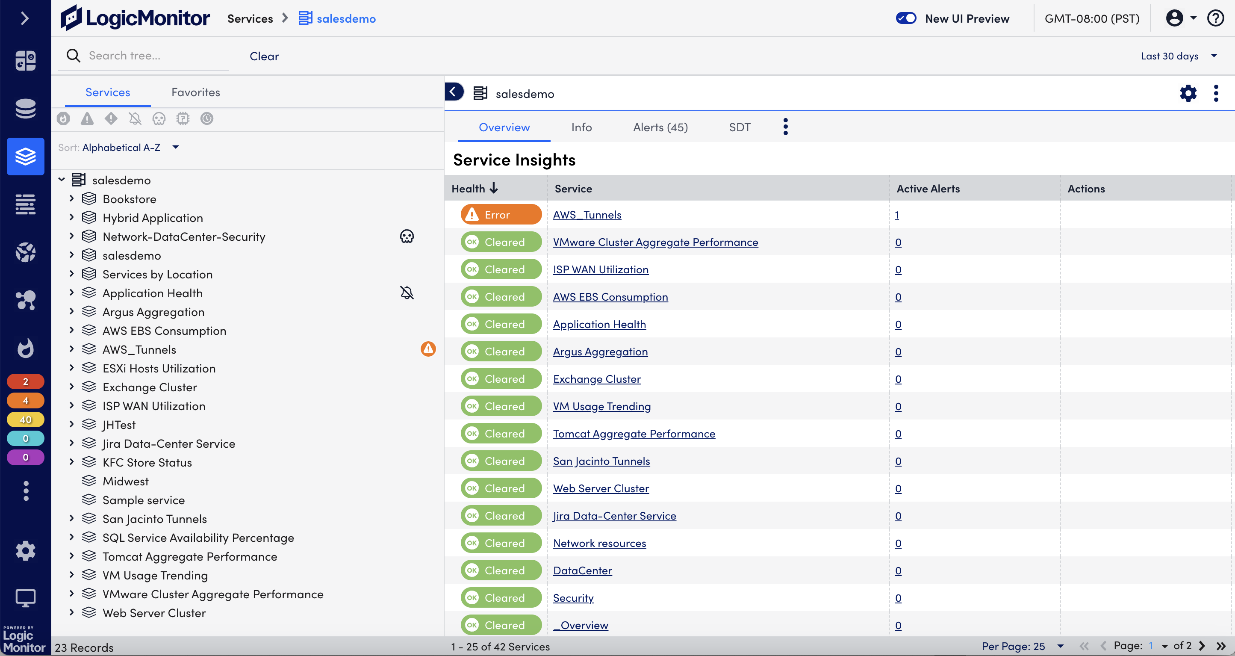
Task: Click the alert warning icon next to AWS_Tunnels sidebar
Action: click(429, 349)
